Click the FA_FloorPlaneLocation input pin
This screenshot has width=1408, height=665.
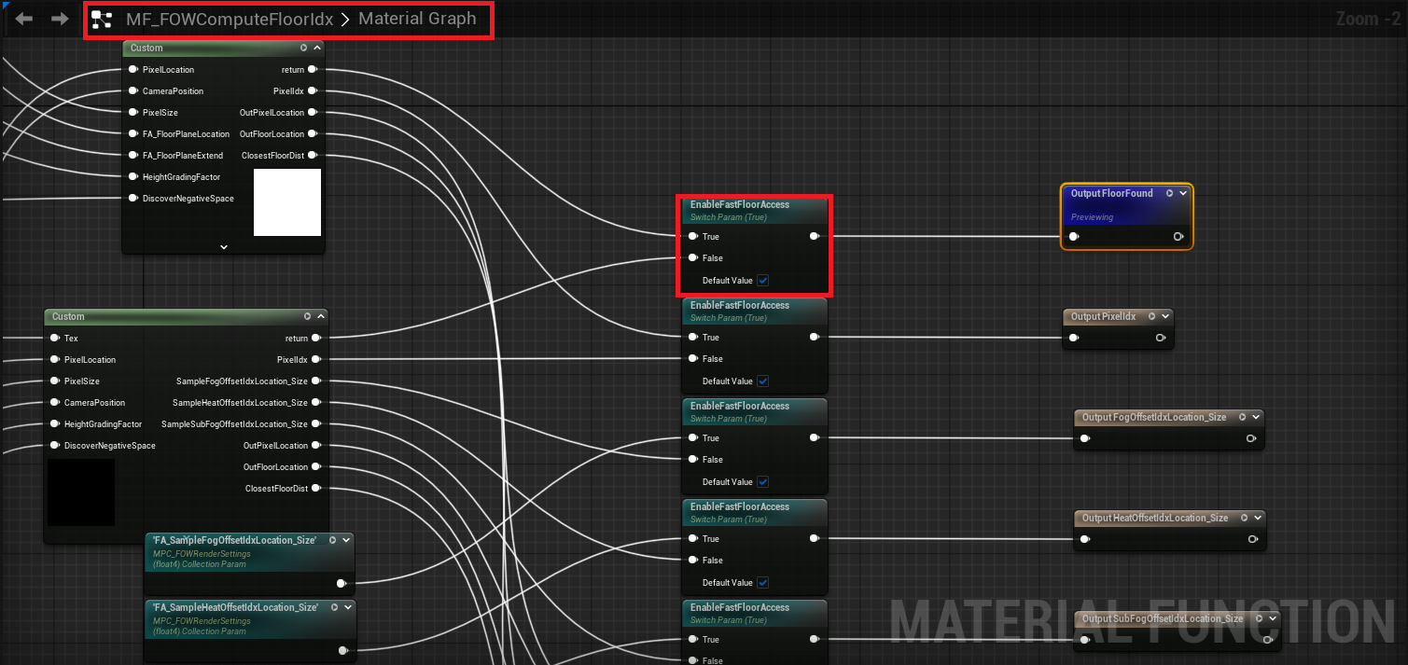pyautogui.click(x=133, y=134)
